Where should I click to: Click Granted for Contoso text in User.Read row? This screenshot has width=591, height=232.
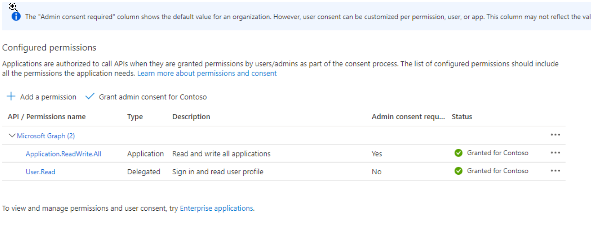[497, 171]
